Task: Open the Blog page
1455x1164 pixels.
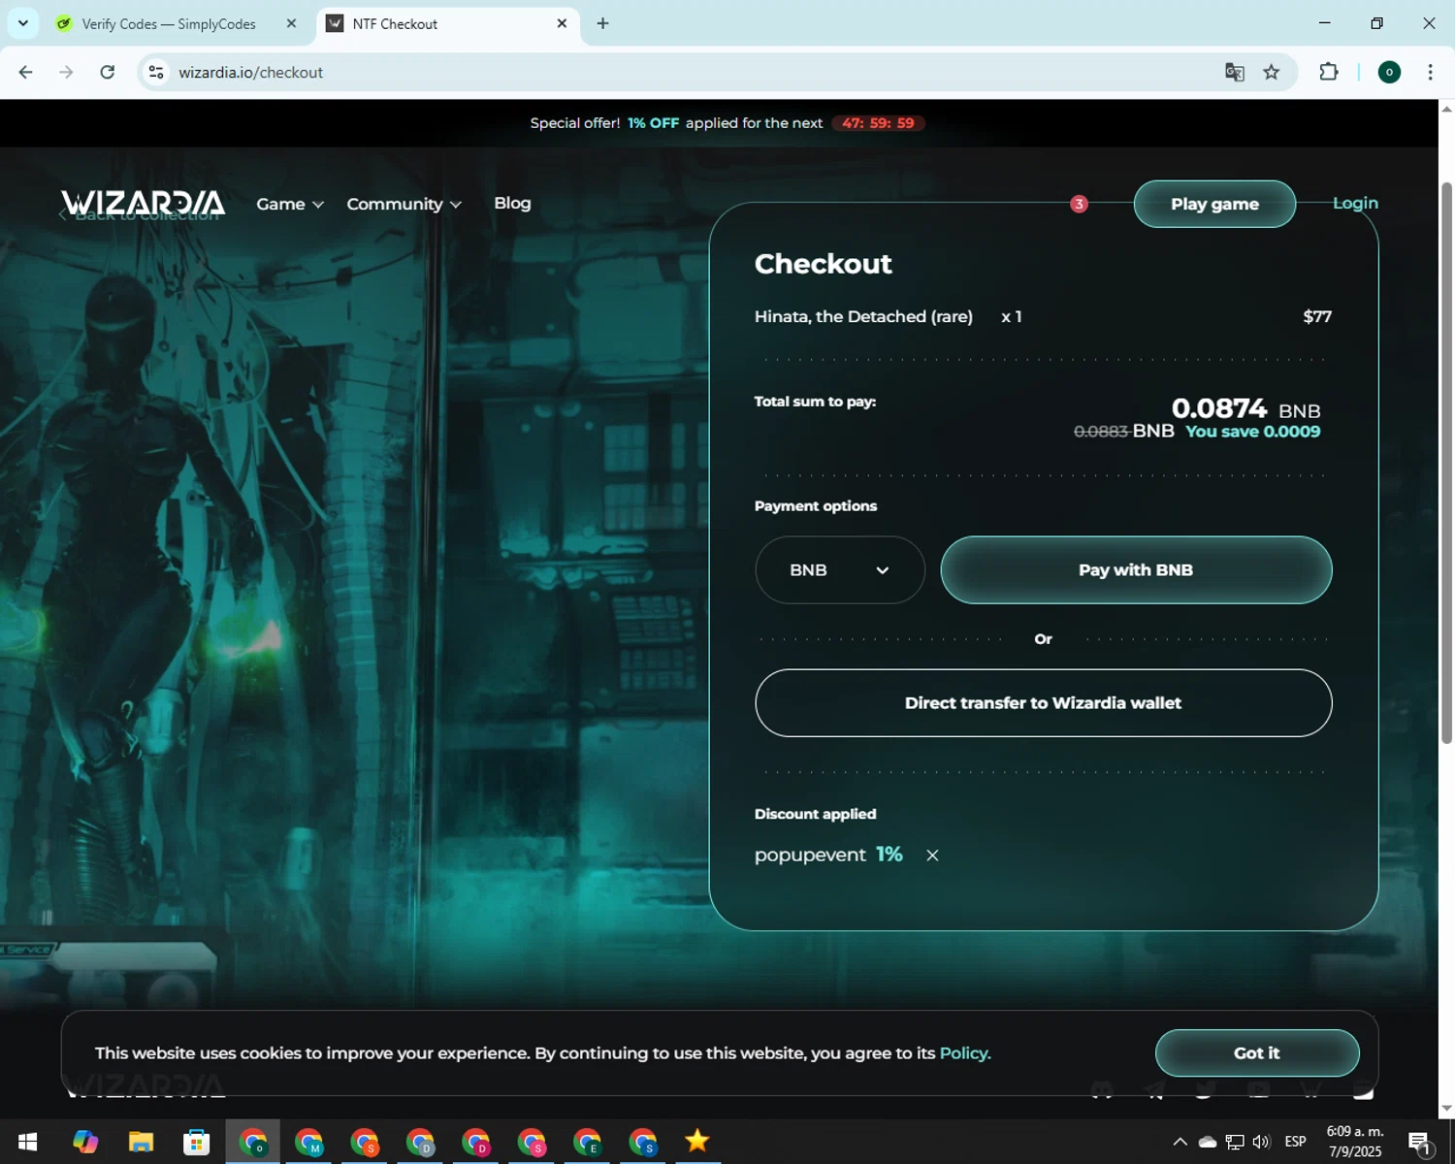Action: (x=512, y=203)
